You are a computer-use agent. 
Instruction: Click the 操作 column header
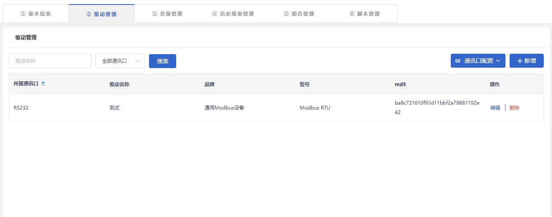tap(495, 84)
